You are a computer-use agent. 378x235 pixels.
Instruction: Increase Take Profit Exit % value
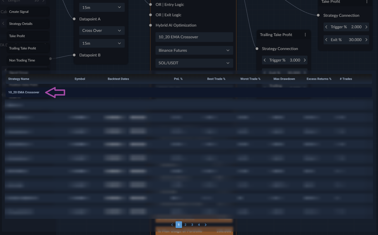coord(366,40)
